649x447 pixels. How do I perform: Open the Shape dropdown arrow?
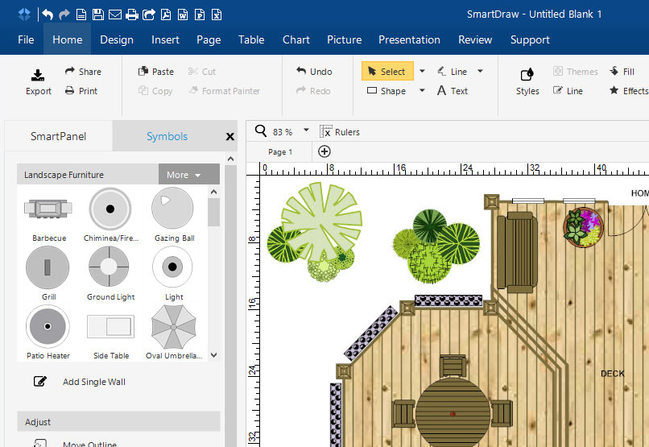click(422, 91)
